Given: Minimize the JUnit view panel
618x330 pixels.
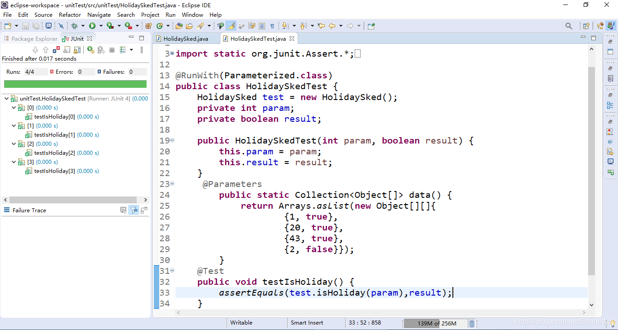Looking at the screenshot, I should (x=131, y=38).
